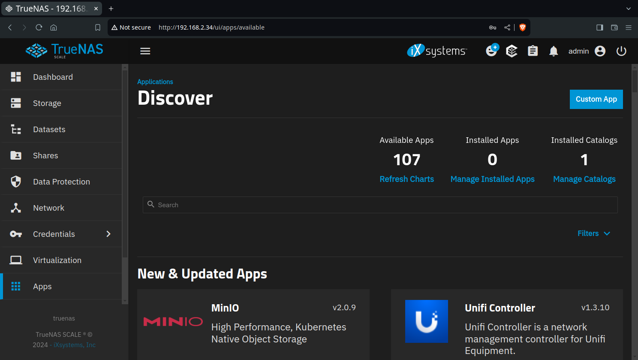
Task: Open Manage Installed Apps link
Action: point(492,179)
